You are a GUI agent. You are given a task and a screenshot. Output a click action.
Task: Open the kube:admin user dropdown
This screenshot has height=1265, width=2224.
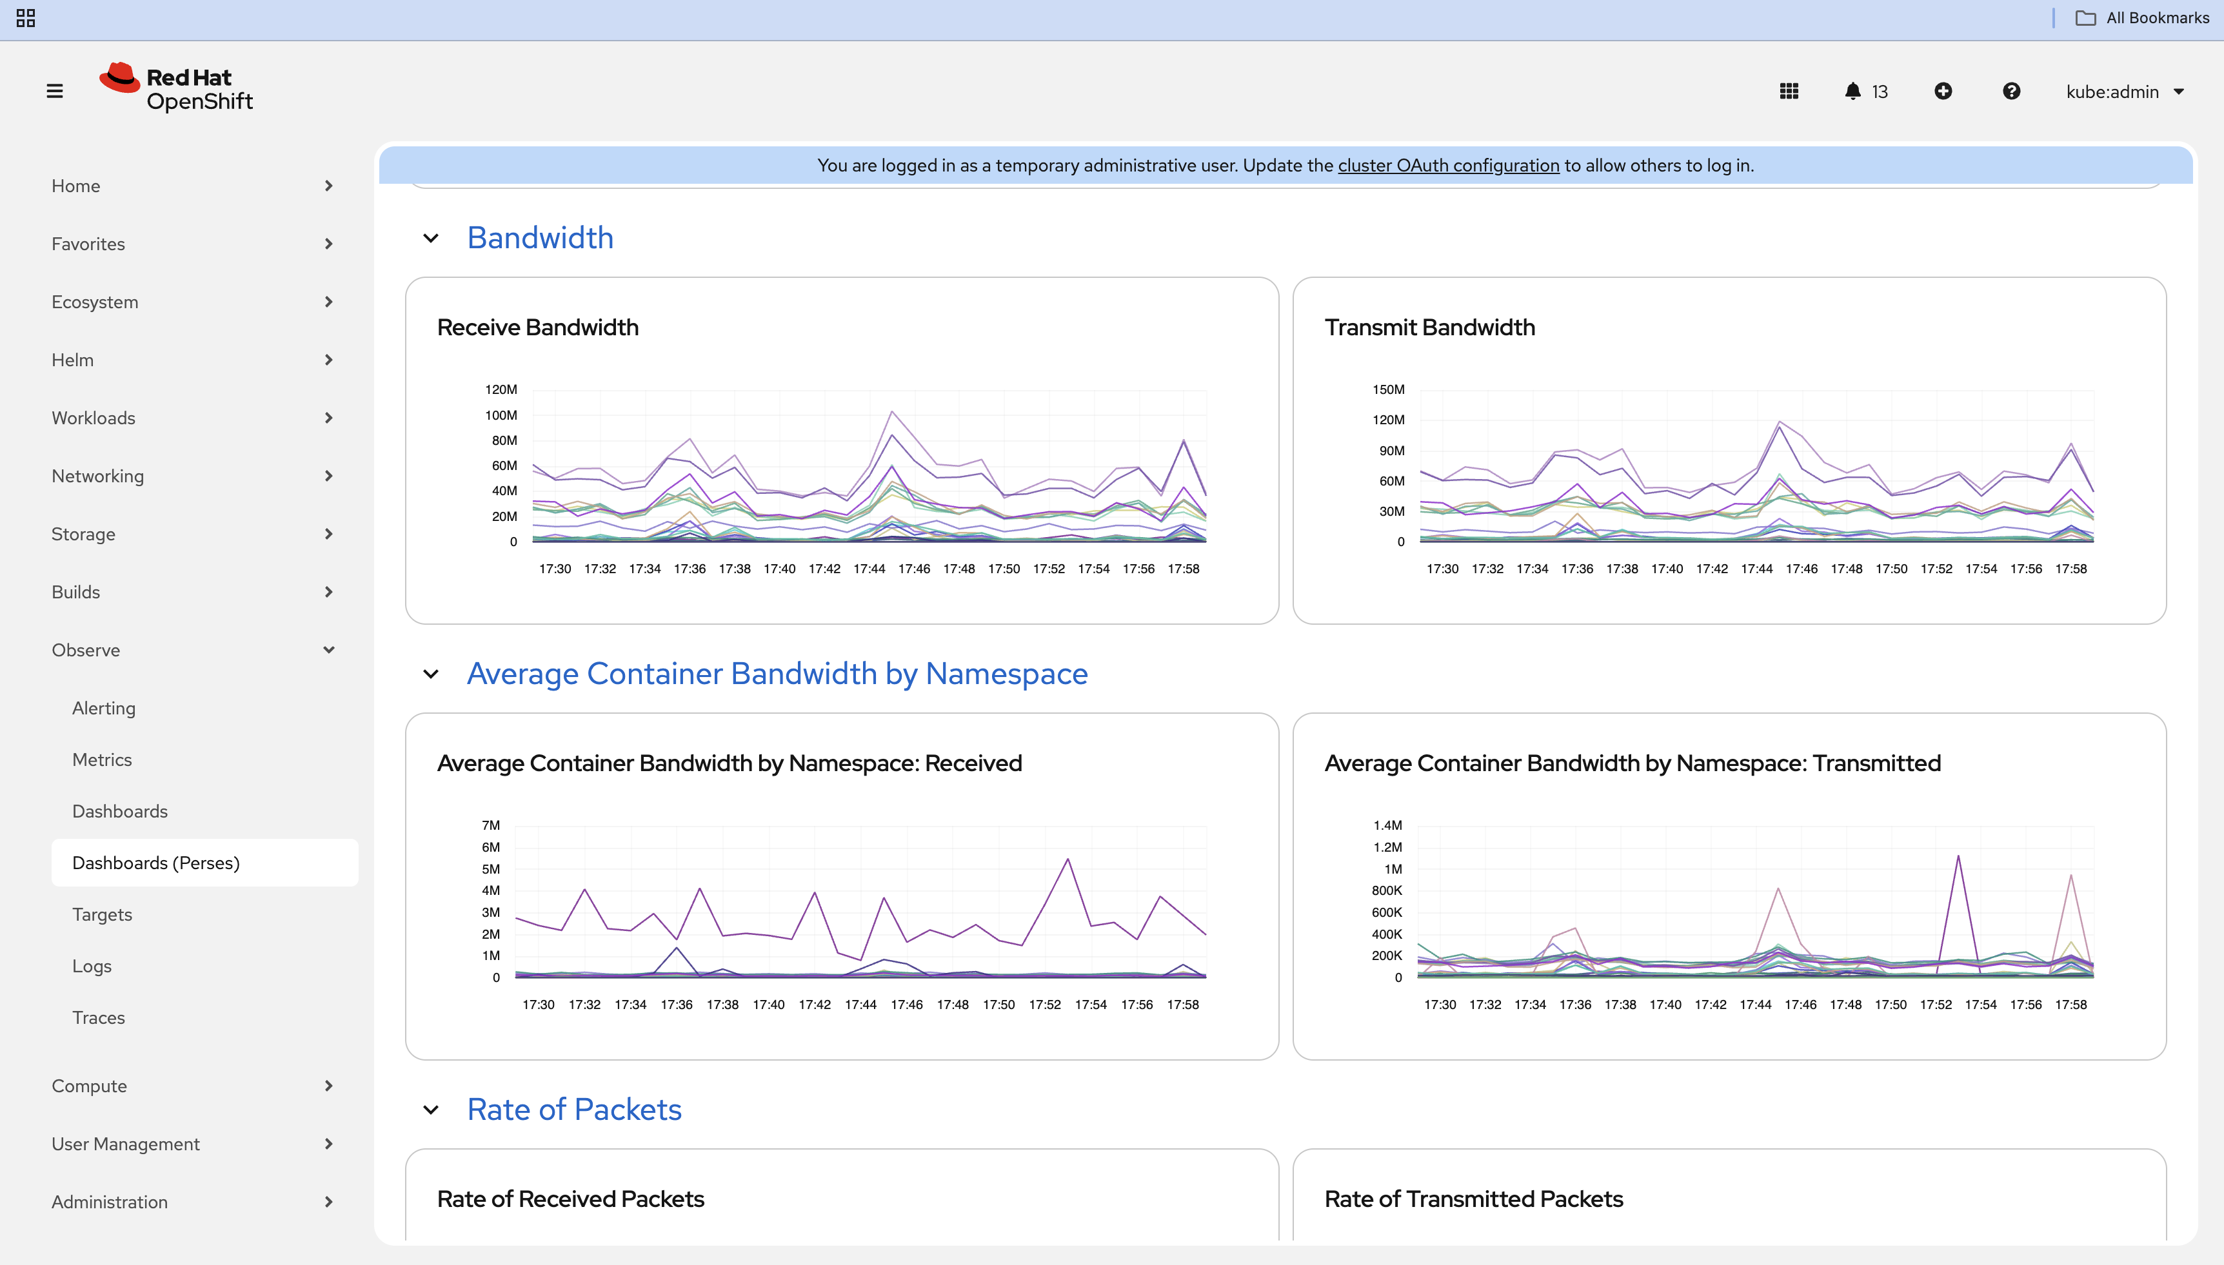pos(2125,92)
